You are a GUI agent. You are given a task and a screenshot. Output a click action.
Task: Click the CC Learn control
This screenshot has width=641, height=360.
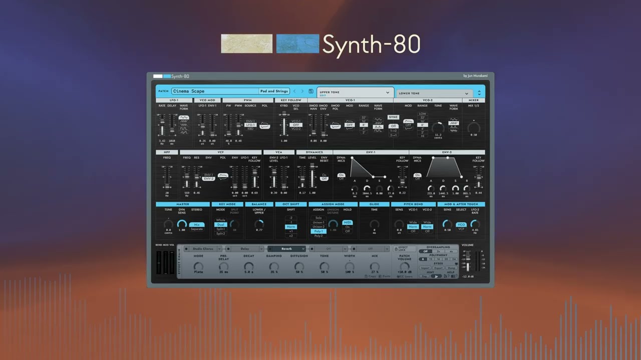click(x=405, y=276)
